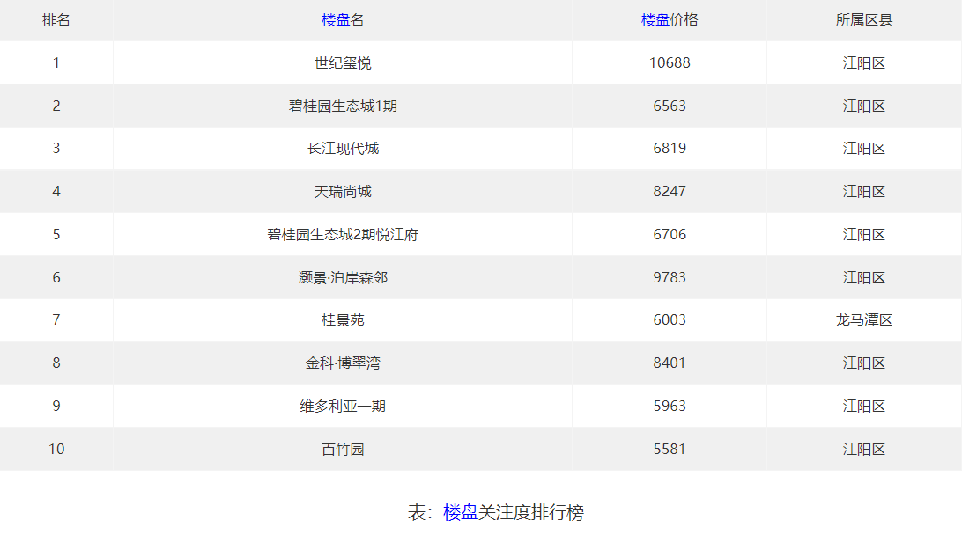Open the 楼盘 link in 楼盘价格 header

point(655,20)
